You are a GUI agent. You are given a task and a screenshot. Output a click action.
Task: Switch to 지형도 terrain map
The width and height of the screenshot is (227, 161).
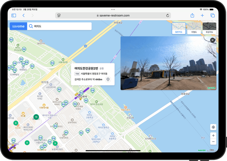click(194, 28)
